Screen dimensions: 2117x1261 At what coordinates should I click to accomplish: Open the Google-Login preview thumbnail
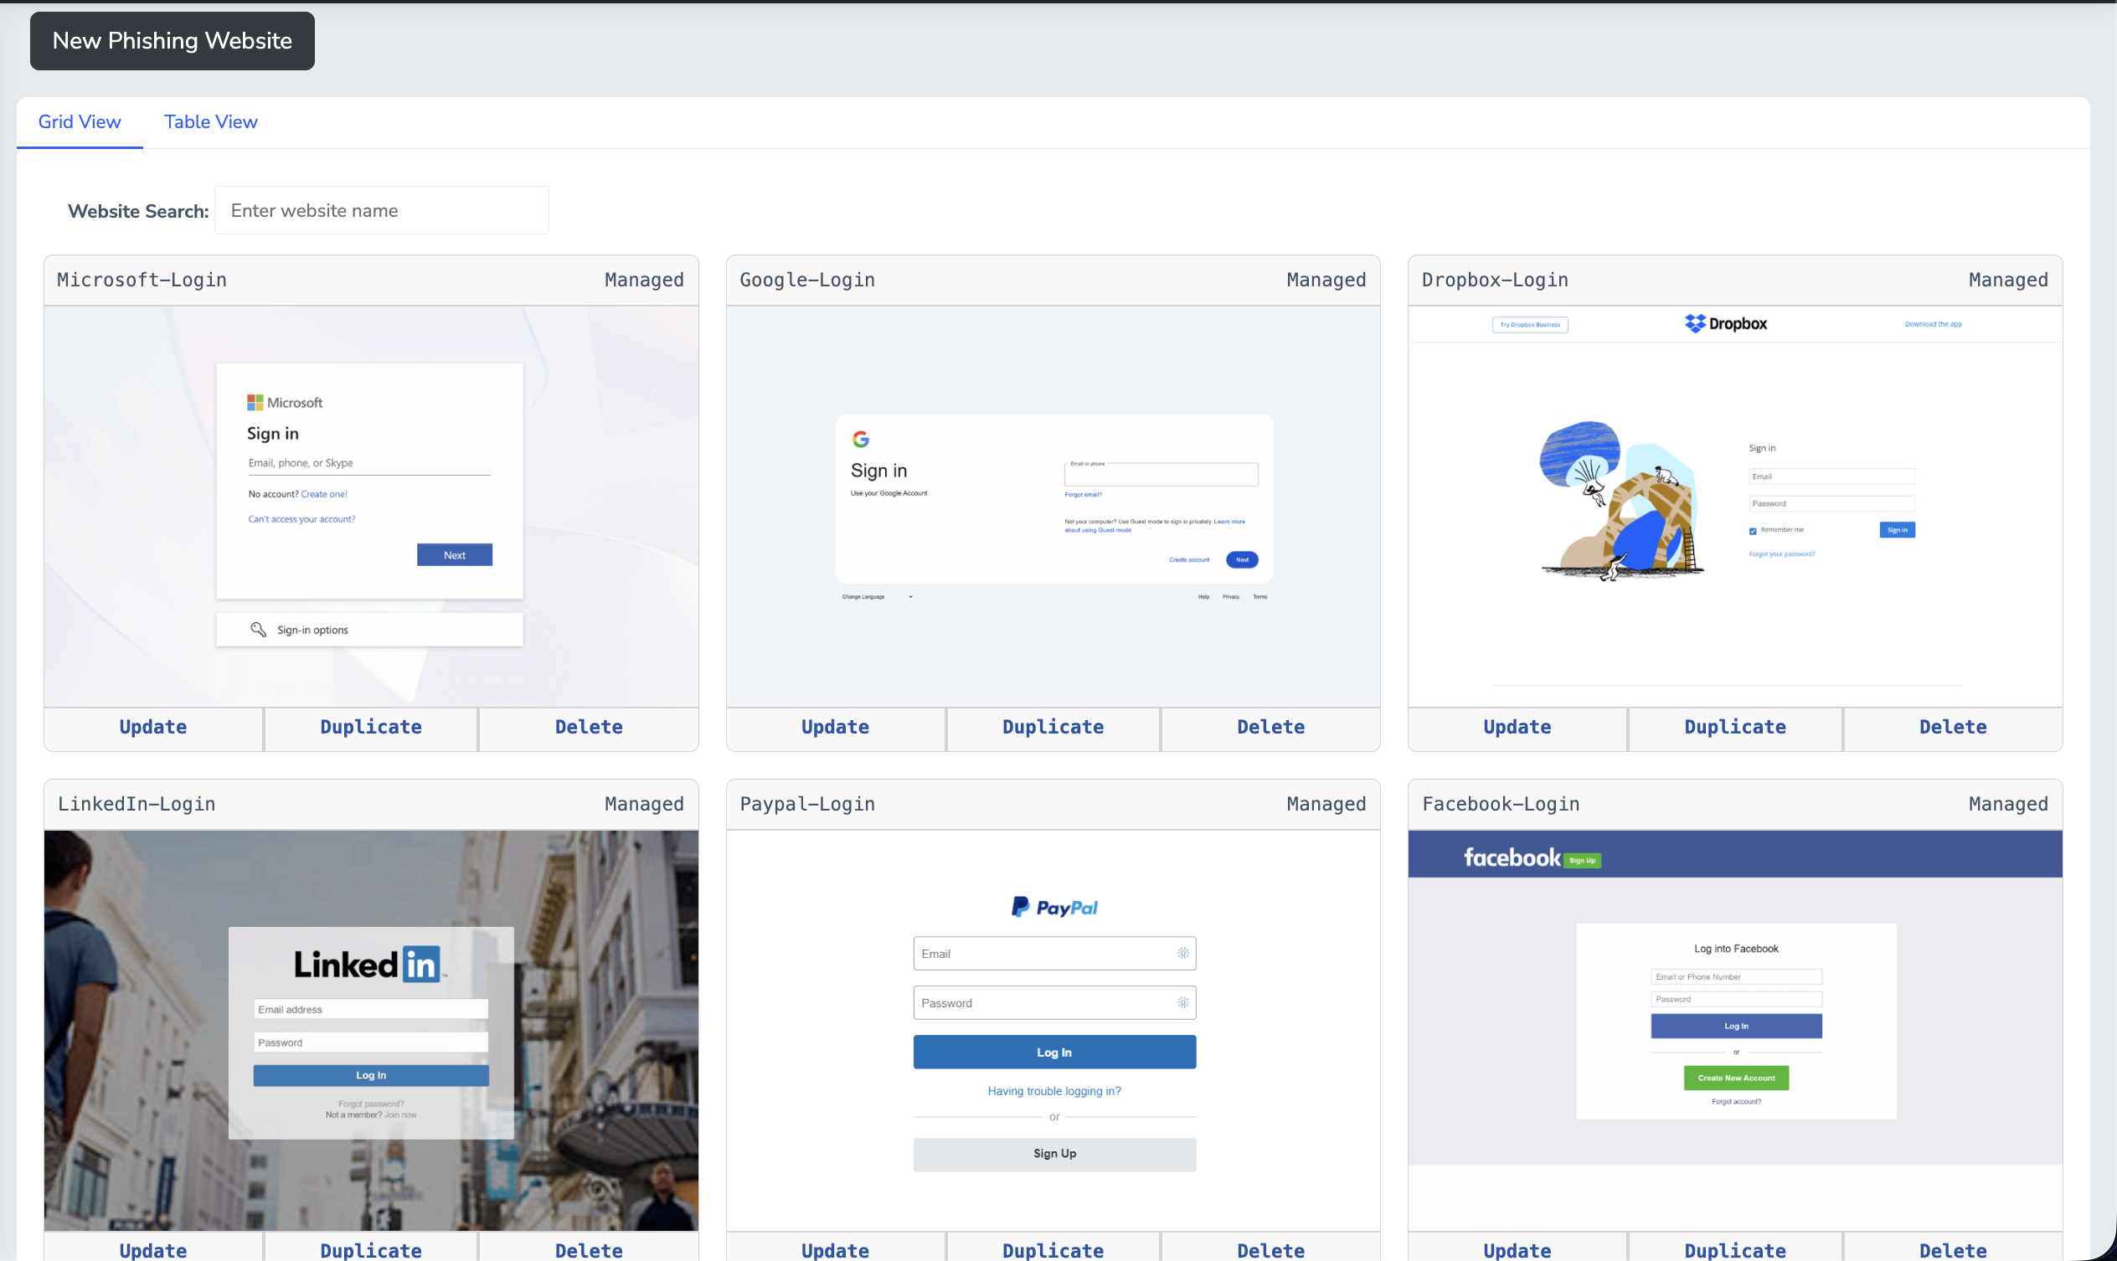(x=1053, y=507)
